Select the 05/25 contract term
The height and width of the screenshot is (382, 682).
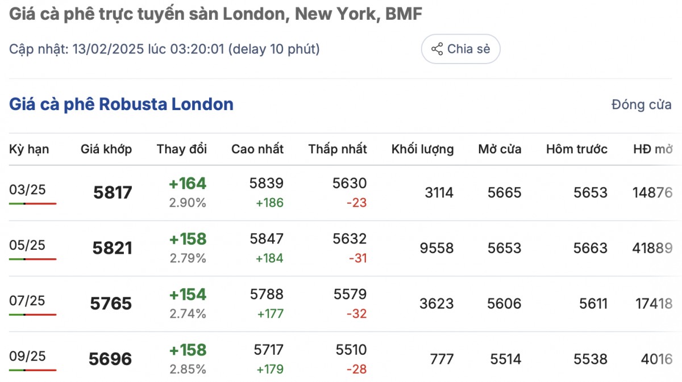pyautogui.click(x=27, y=245)
